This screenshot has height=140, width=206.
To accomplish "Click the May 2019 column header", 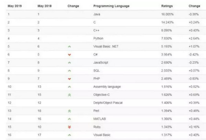I will 14,6.
